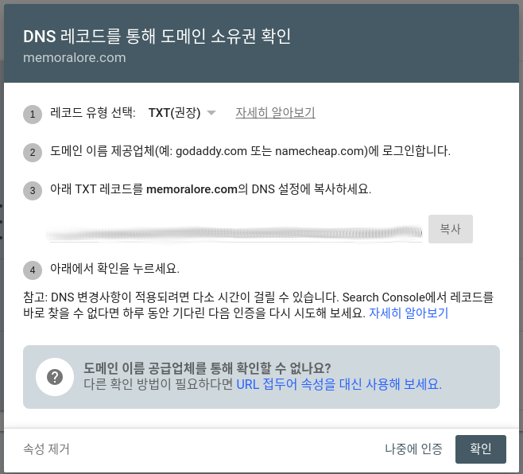Click the step 1 number circle
The height and width of the screenshot is (474, 523).
tap(33, 115)
